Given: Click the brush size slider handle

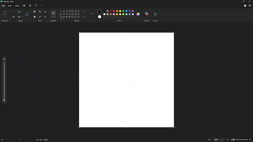Looking at the screenshot, I should [4, 100].
